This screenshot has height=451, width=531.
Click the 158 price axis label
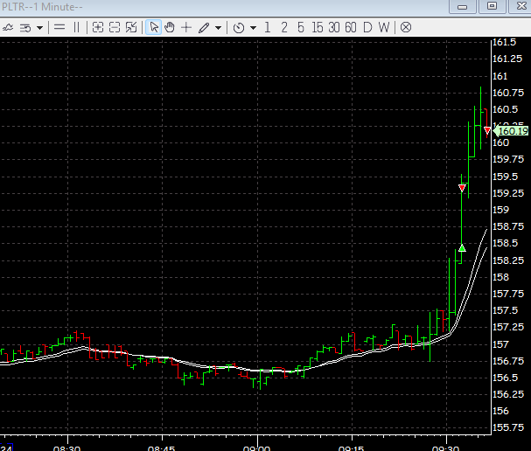point(500,277)
